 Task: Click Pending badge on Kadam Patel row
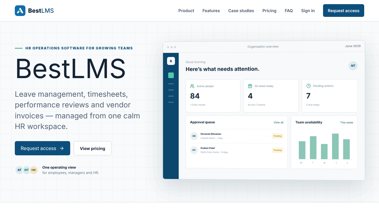point(277,150)
